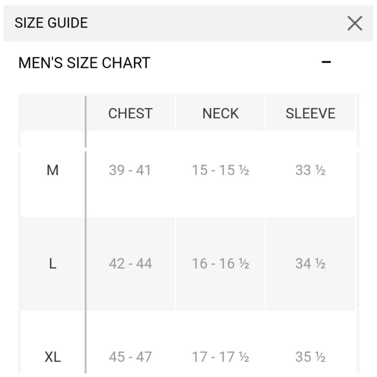Click the SIZE GUIDE title
This screenshot has height=377, width=377.
tap(51, 23)
